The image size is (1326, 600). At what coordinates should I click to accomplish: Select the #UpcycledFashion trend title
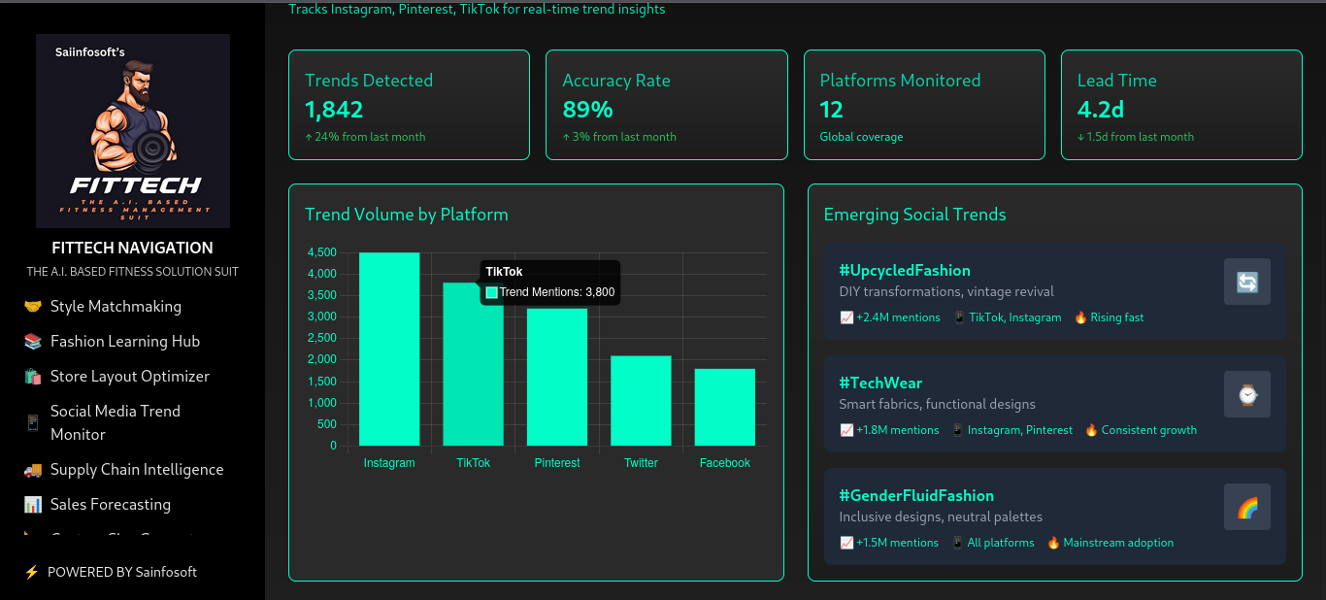[x=905, y=270]
